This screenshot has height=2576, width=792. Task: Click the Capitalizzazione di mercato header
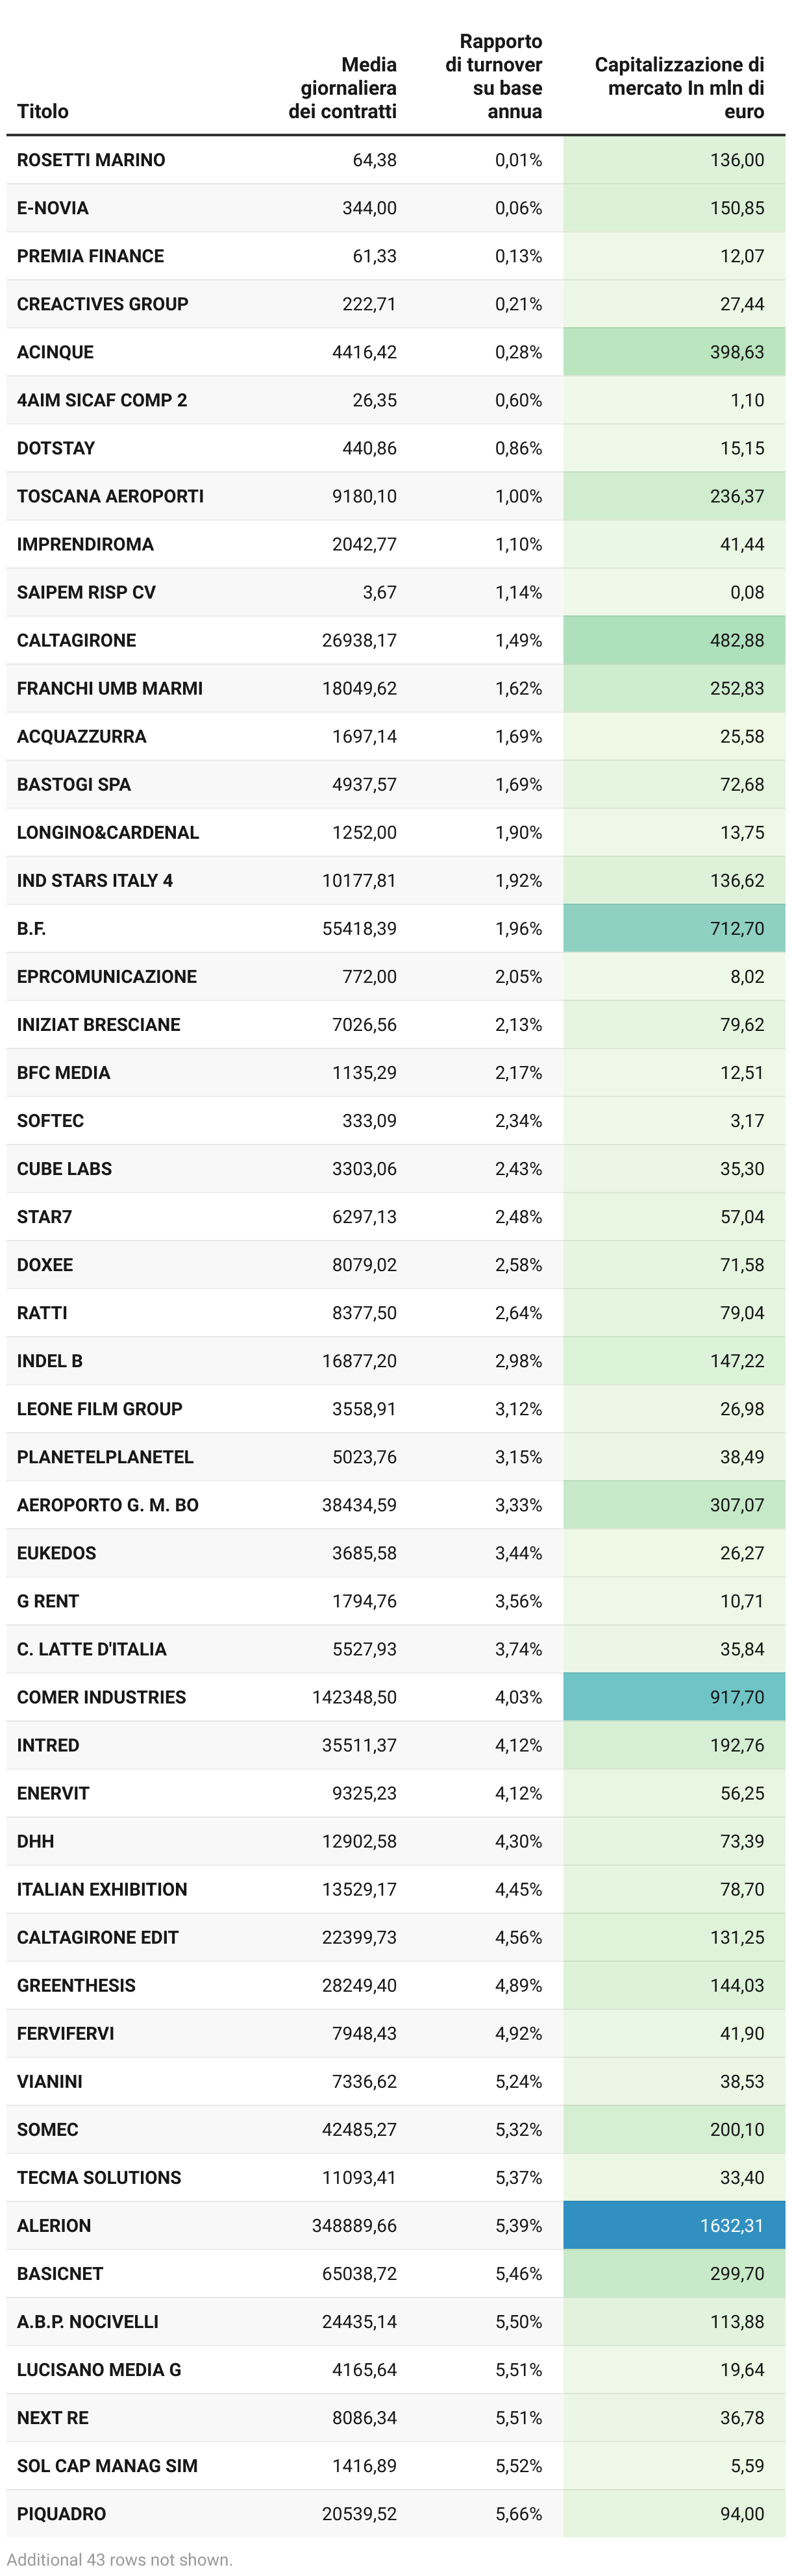[x=679, y=88]
